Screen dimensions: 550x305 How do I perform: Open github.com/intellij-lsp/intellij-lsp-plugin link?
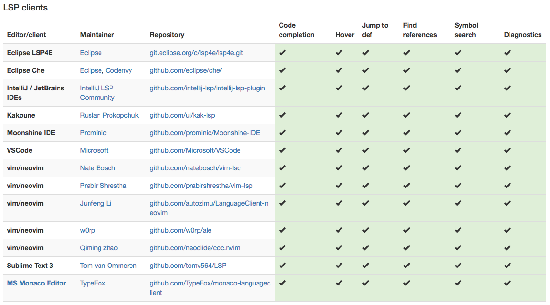[x=207, y=88]
